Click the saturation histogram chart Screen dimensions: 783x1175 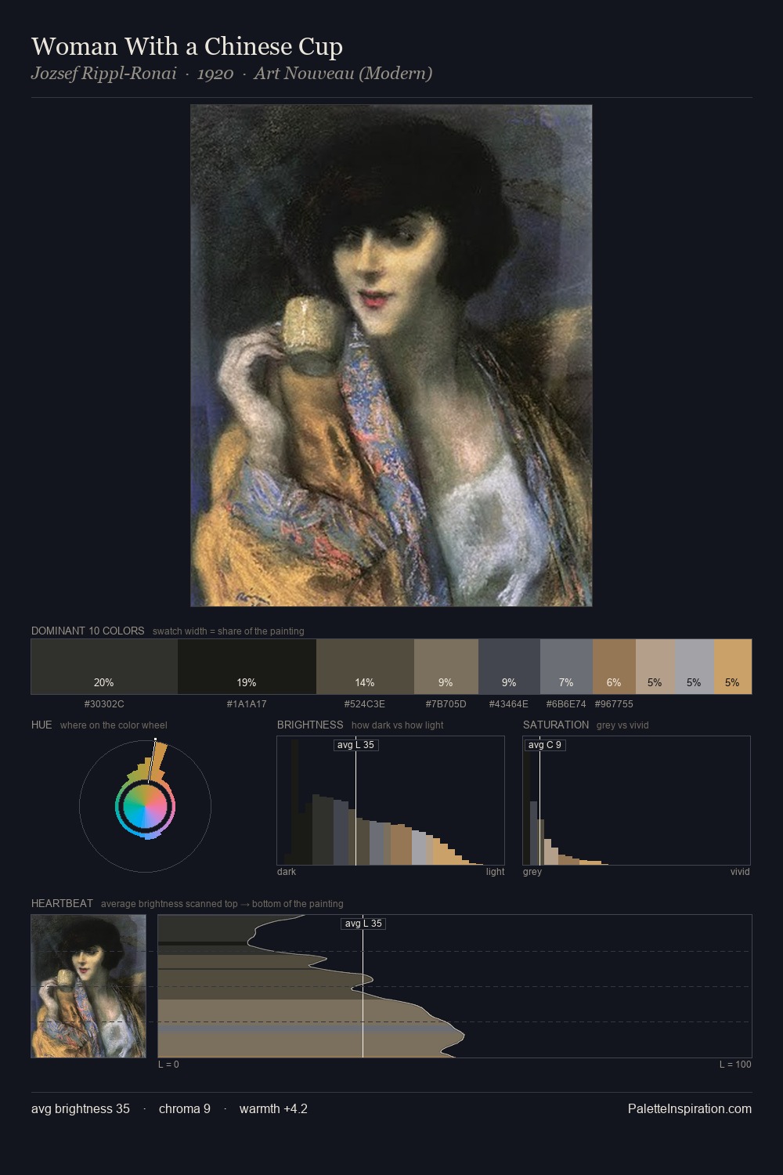(637, 801)
